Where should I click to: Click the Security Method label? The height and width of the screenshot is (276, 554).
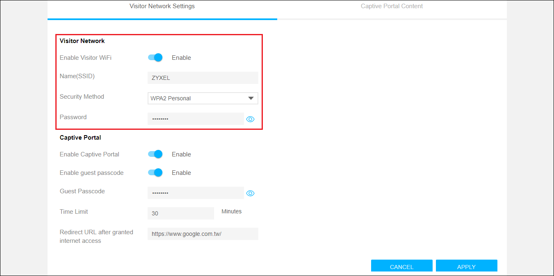[x=82, y=97]
